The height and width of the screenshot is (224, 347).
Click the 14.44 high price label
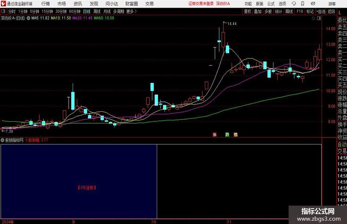tap(232, 24)
